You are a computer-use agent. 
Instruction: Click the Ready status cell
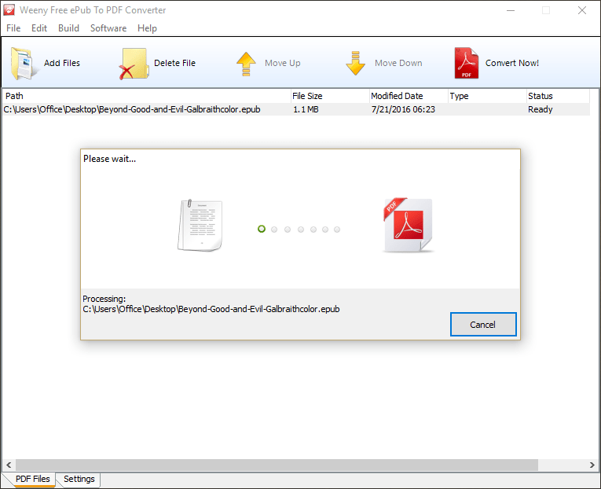click(x=540, y=109)
